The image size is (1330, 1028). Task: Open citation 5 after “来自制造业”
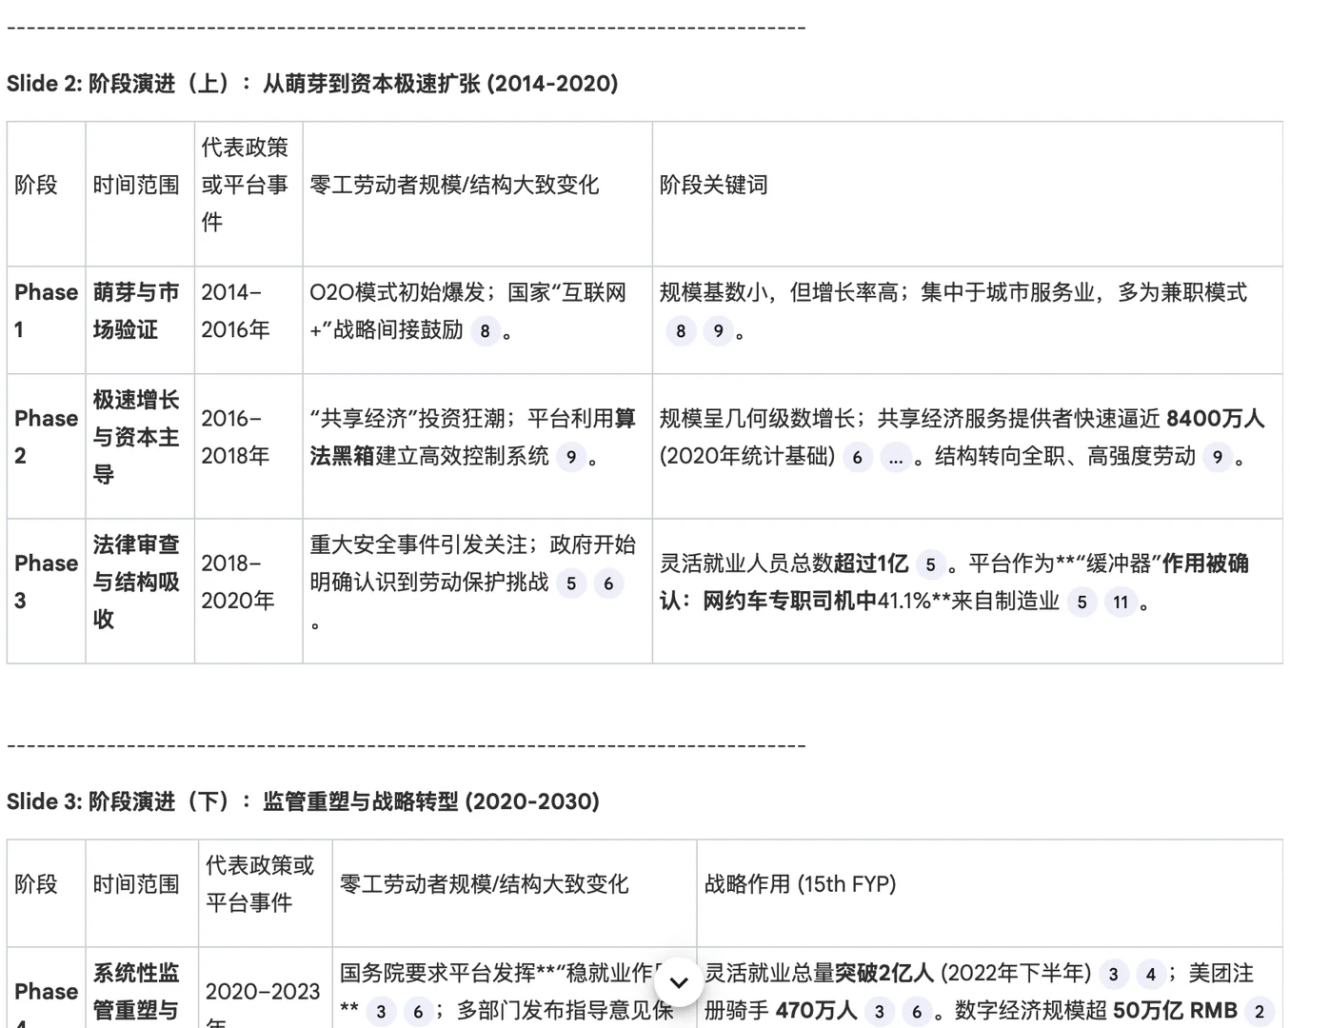point(1082,603)
